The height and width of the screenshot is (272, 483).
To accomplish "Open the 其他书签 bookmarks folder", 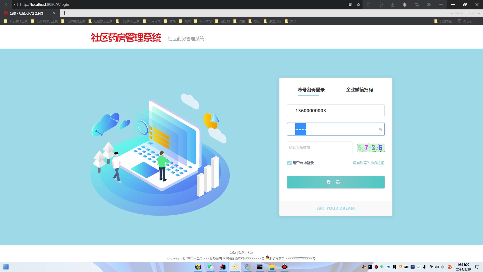I will 443,21.
